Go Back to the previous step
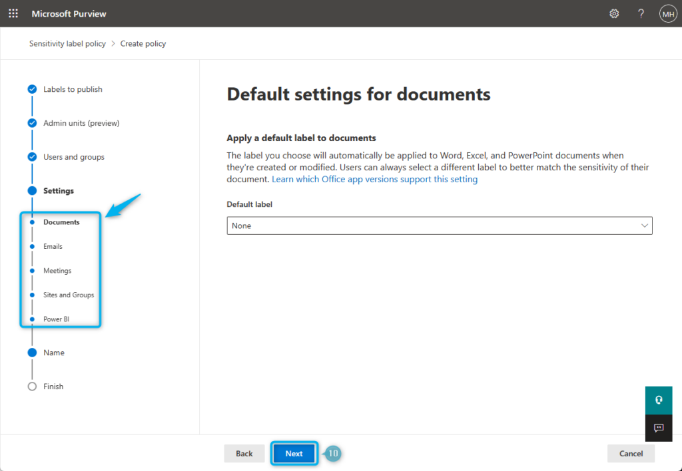 click(x=244, y=453)
